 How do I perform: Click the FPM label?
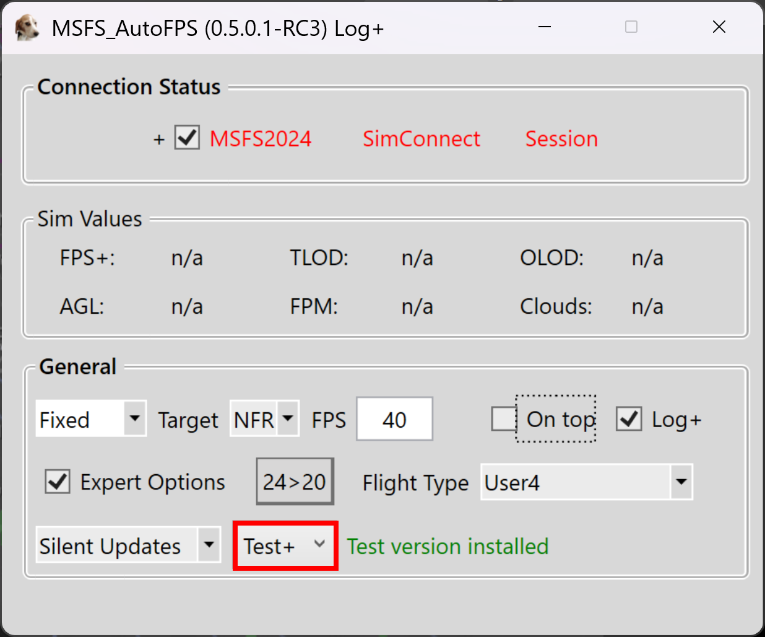314,306
